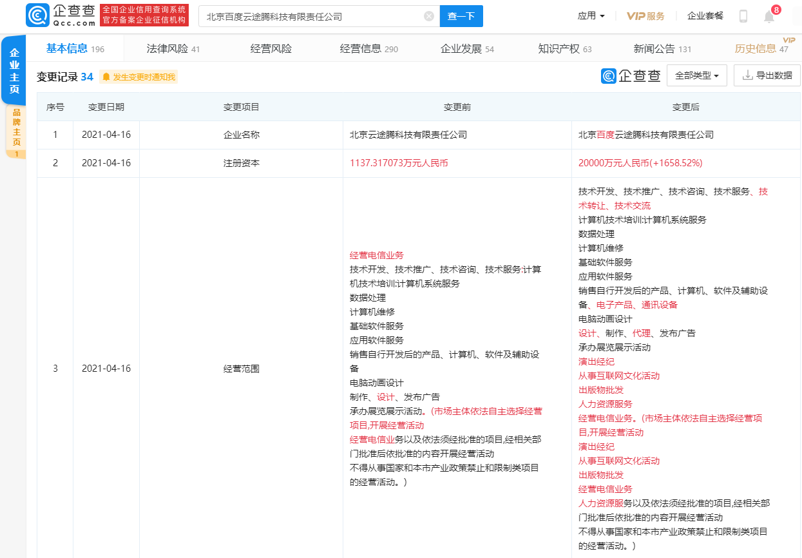
Task: Open the 企业发展 tab
Action: (x=467, y=49)
